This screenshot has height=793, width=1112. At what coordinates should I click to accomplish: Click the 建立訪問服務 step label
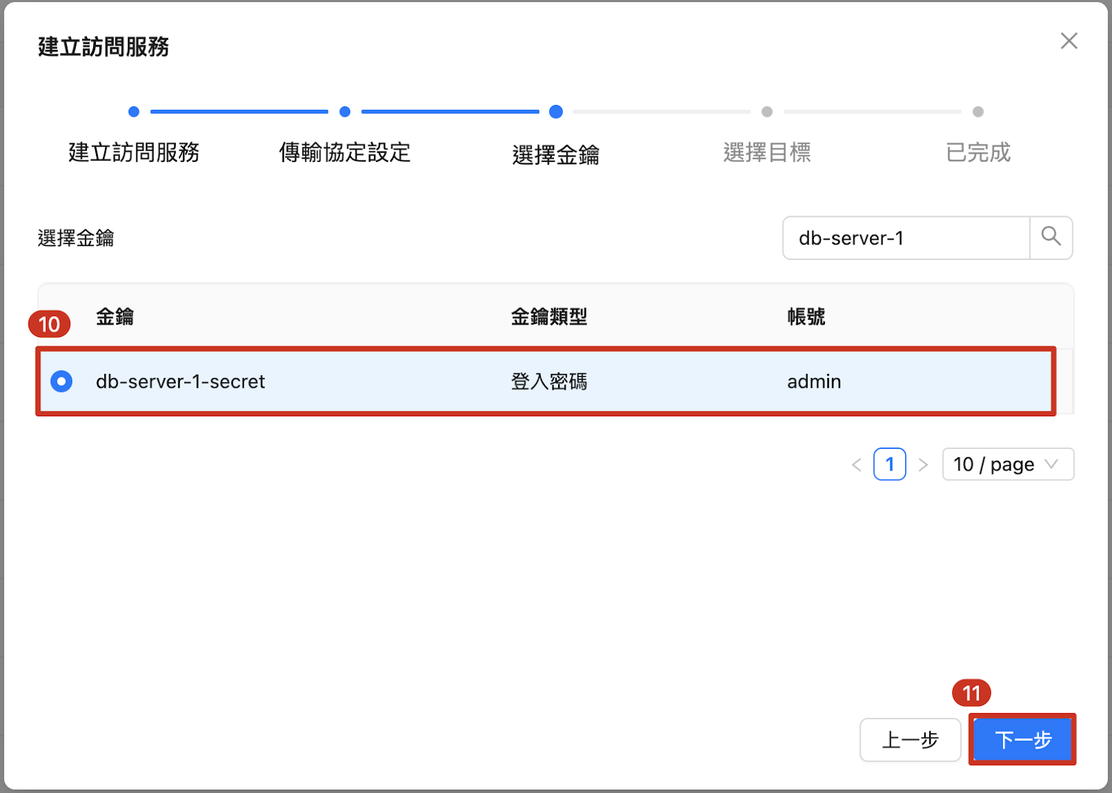coord(134,152)
